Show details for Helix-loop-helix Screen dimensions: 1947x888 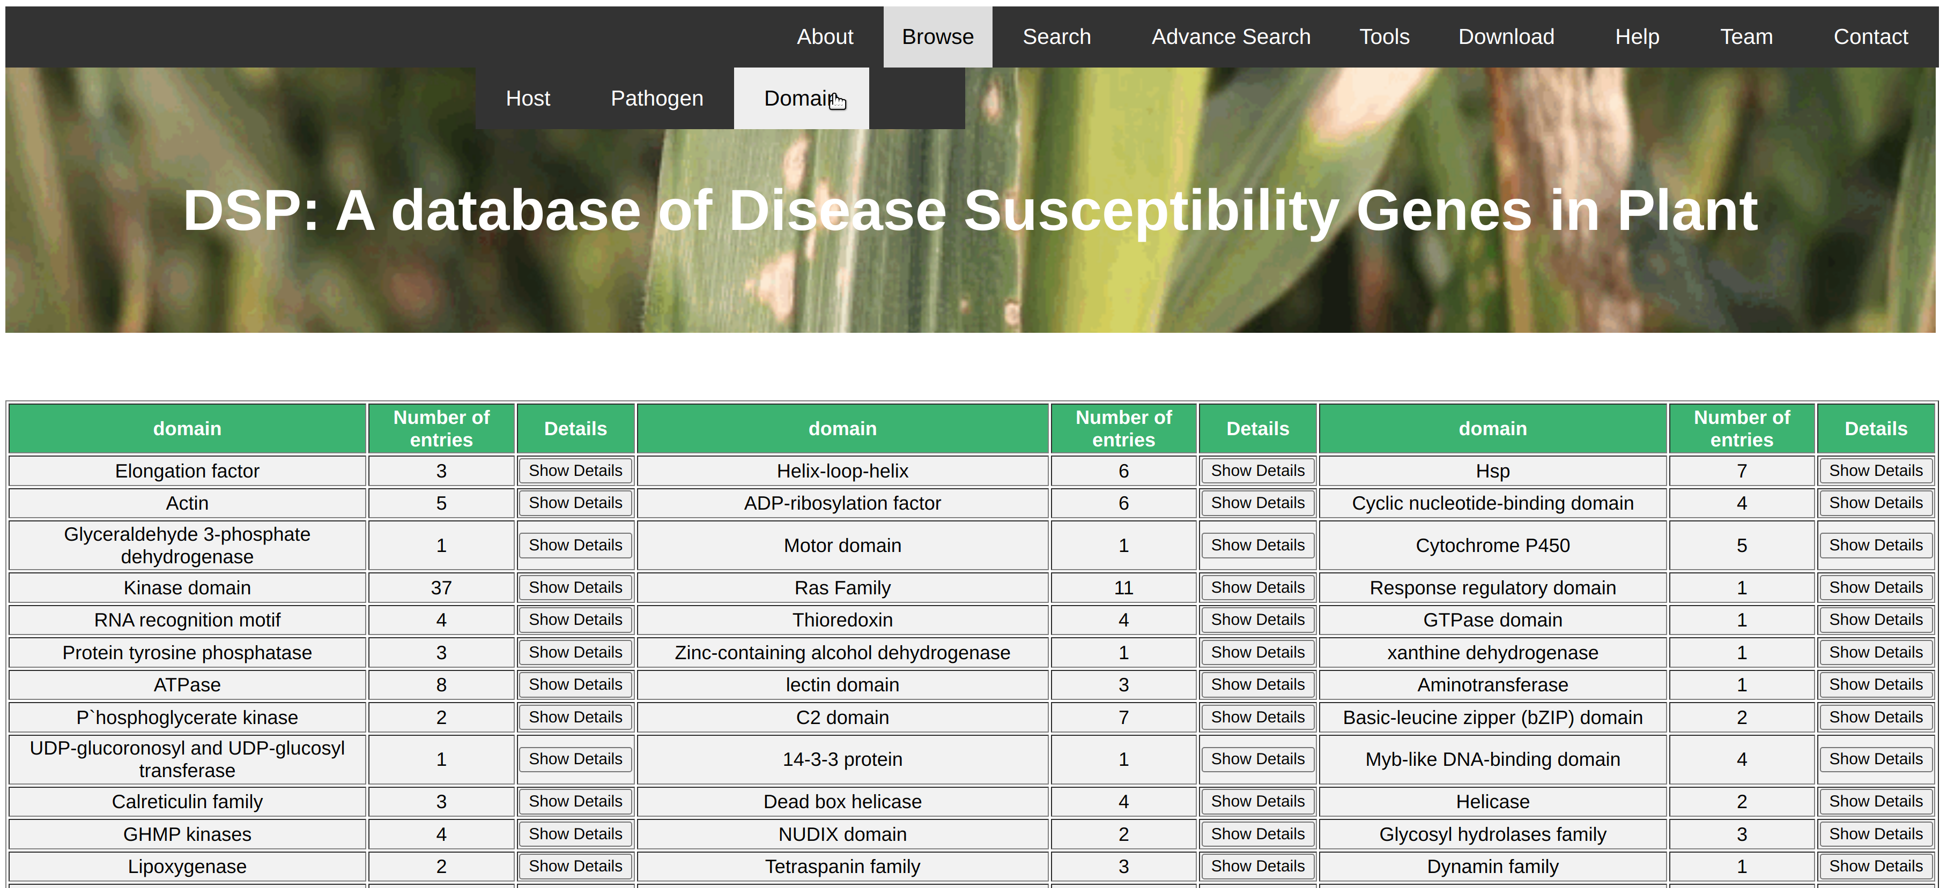click(x=1257, y=471)
